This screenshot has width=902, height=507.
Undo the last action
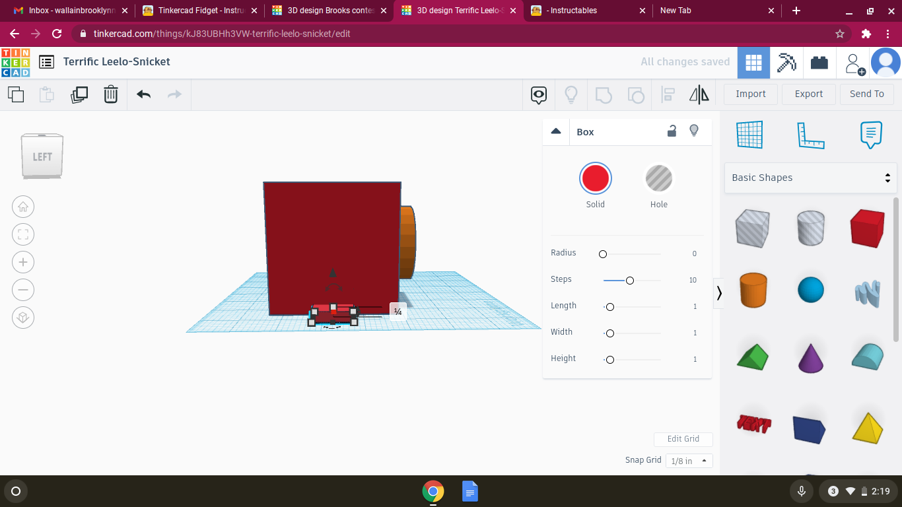[144, 94]
